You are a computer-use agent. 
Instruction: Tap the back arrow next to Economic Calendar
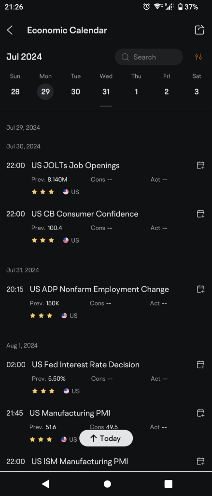(x=10, y=31)
